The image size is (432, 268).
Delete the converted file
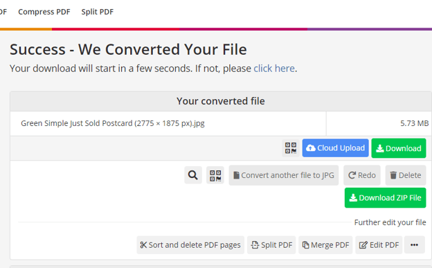[406, 175]
